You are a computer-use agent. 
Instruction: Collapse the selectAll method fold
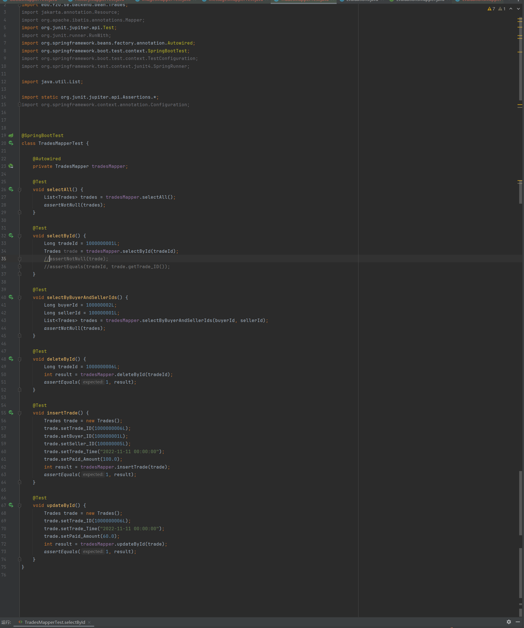19,190
